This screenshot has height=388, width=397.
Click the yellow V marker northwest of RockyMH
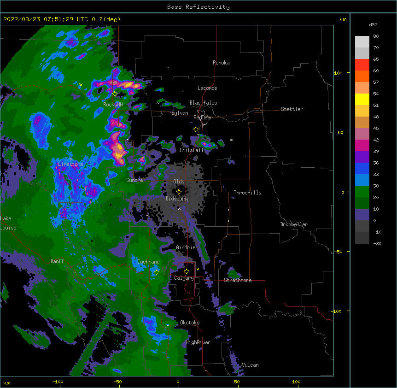(81, 85)
